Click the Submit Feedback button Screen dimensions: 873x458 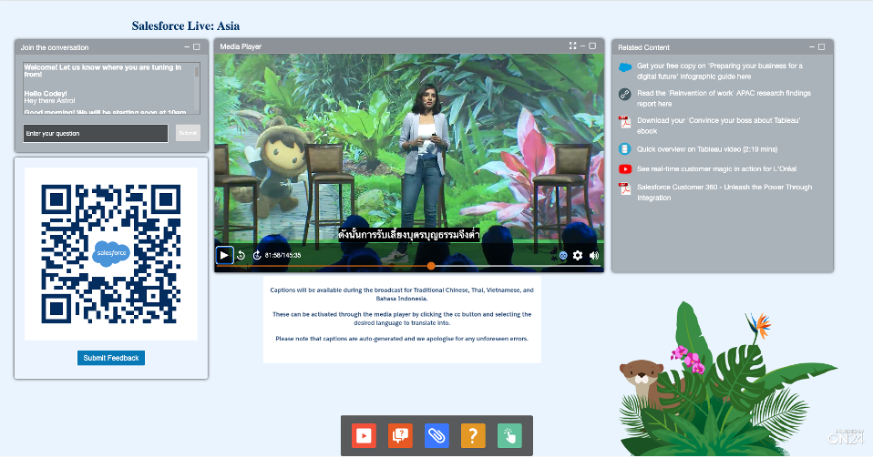[x=111, y=358]
